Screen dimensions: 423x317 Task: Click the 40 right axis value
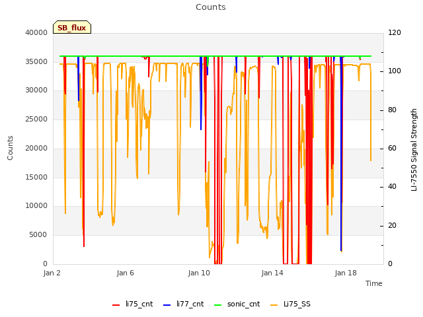pyautogui.click(x=392, y=186)
